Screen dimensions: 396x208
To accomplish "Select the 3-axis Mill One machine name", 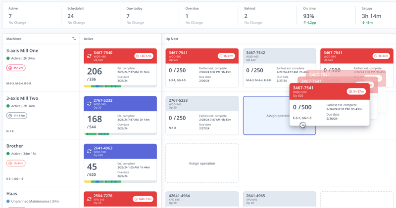I will (22, 50).
